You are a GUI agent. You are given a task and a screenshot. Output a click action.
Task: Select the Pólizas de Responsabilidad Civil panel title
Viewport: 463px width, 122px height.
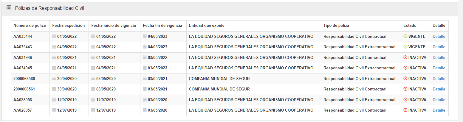[x=49, y=8]
